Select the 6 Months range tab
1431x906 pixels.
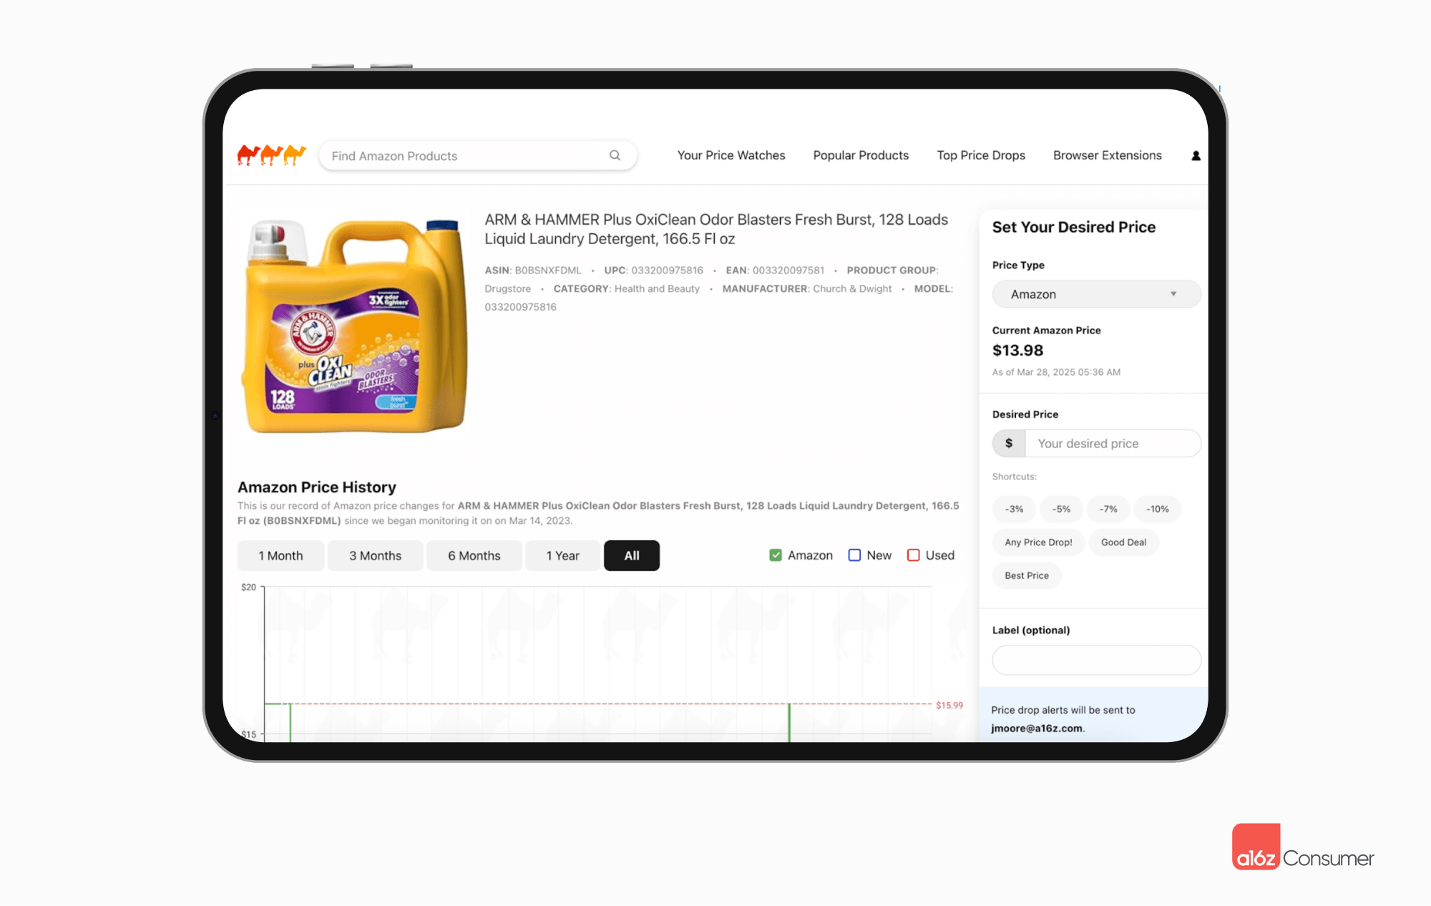point(474,555)
